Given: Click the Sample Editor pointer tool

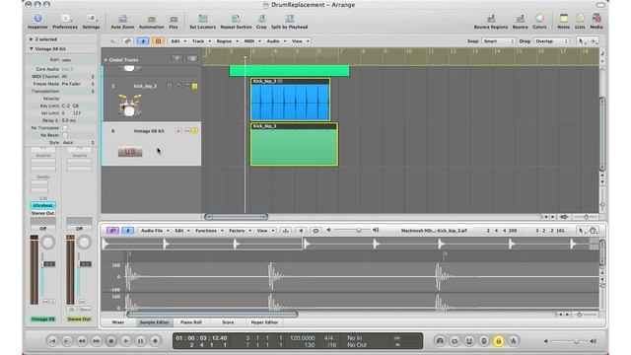Looking at the screenshot, I should (581, 231).
